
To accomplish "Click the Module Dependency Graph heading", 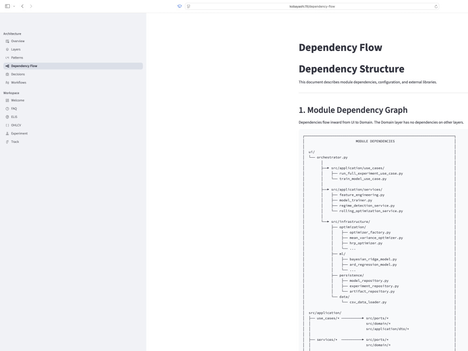I will click(x=353, y=110).
